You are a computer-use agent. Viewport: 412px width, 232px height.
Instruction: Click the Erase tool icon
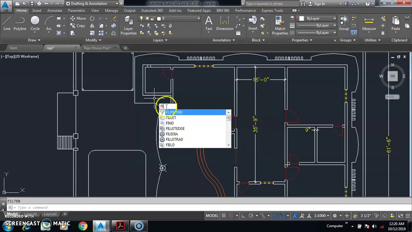click(x=114, y=18)
